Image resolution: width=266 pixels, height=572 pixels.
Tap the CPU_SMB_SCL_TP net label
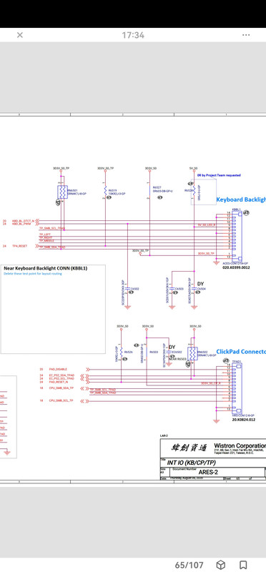[61, 401]
